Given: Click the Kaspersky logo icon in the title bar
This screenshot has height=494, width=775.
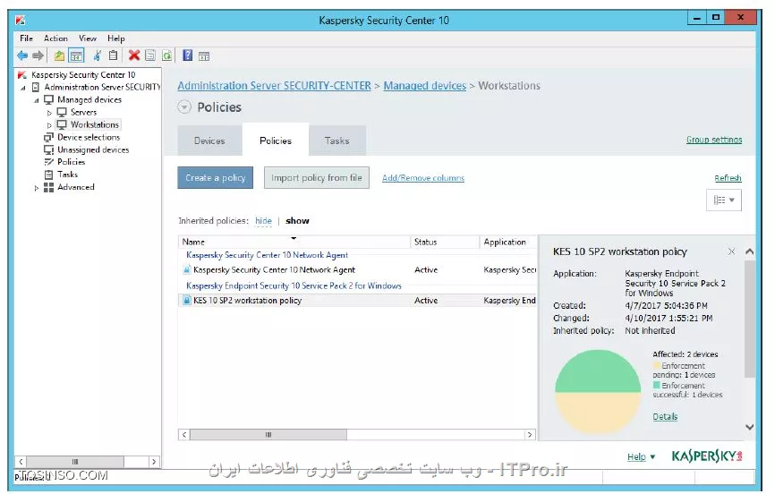Looking at the screenshot, I should 21,21.
